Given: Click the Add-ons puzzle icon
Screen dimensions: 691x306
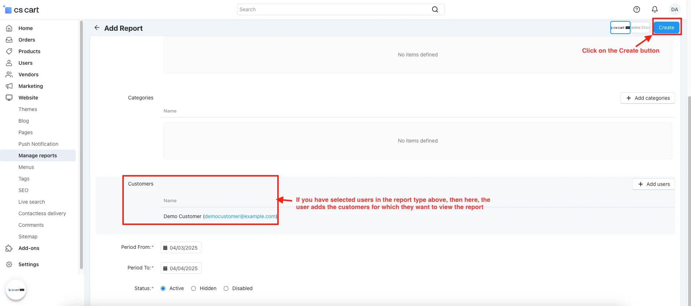Looking at the screenshot, I should click(x=9, y=248).
